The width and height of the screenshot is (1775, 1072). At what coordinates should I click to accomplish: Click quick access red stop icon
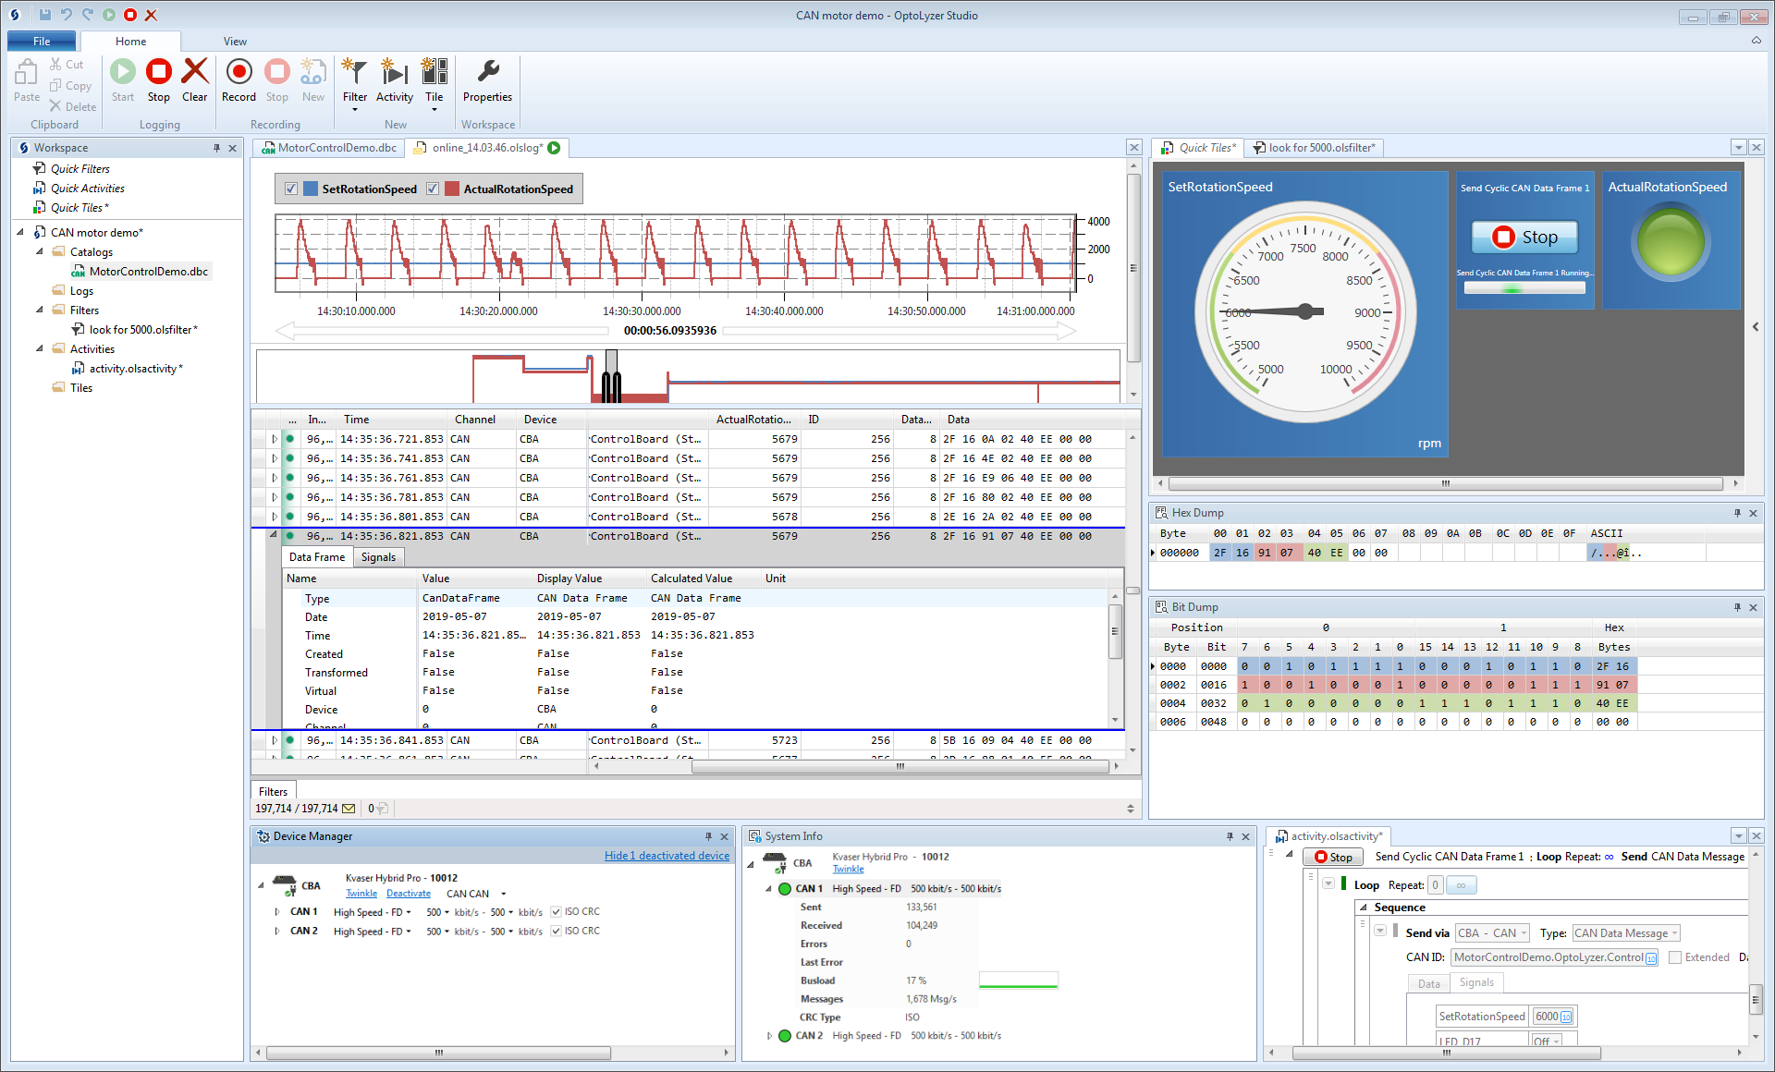click(x=130, y=15)
